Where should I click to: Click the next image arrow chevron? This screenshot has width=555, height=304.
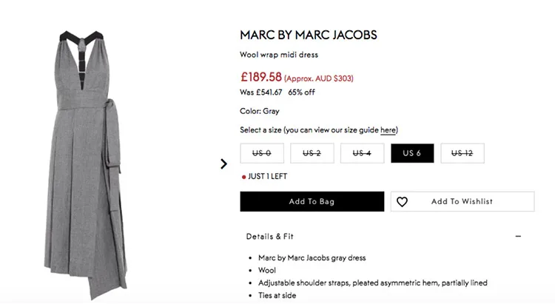pyautogui.click(x=223, y=163)
